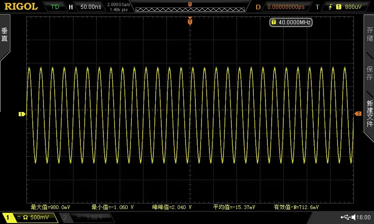Click the D delay label

(258, 7)
